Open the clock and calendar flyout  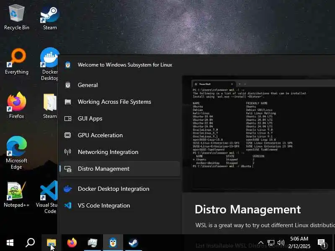(299, 243)
